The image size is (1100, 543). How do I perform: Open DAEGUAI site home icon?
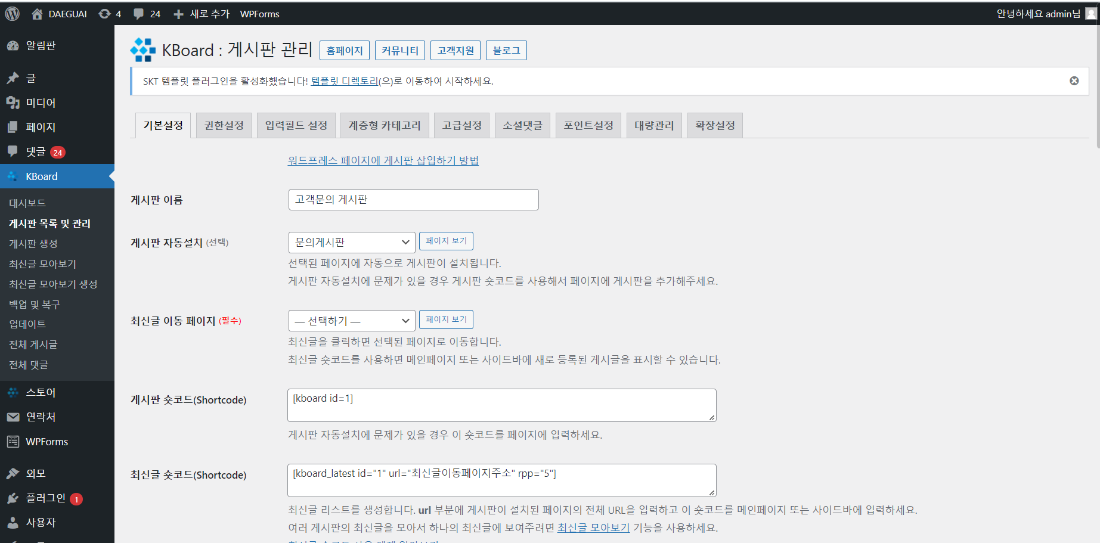pos(37,14)
